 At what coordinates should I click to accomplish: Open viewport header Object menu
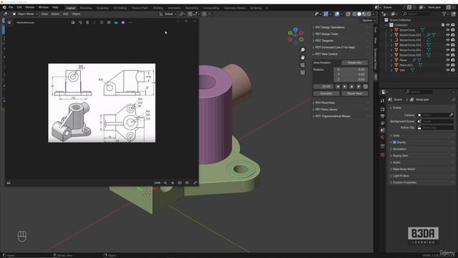tap(76, 14)
